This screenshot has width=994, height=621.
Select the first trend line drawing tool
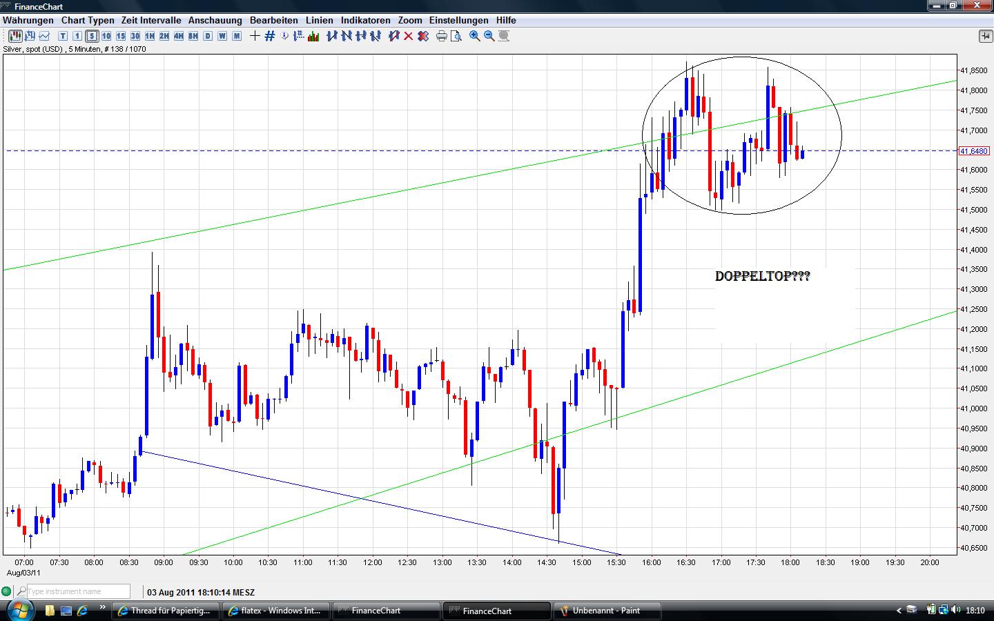pos(332,36)
